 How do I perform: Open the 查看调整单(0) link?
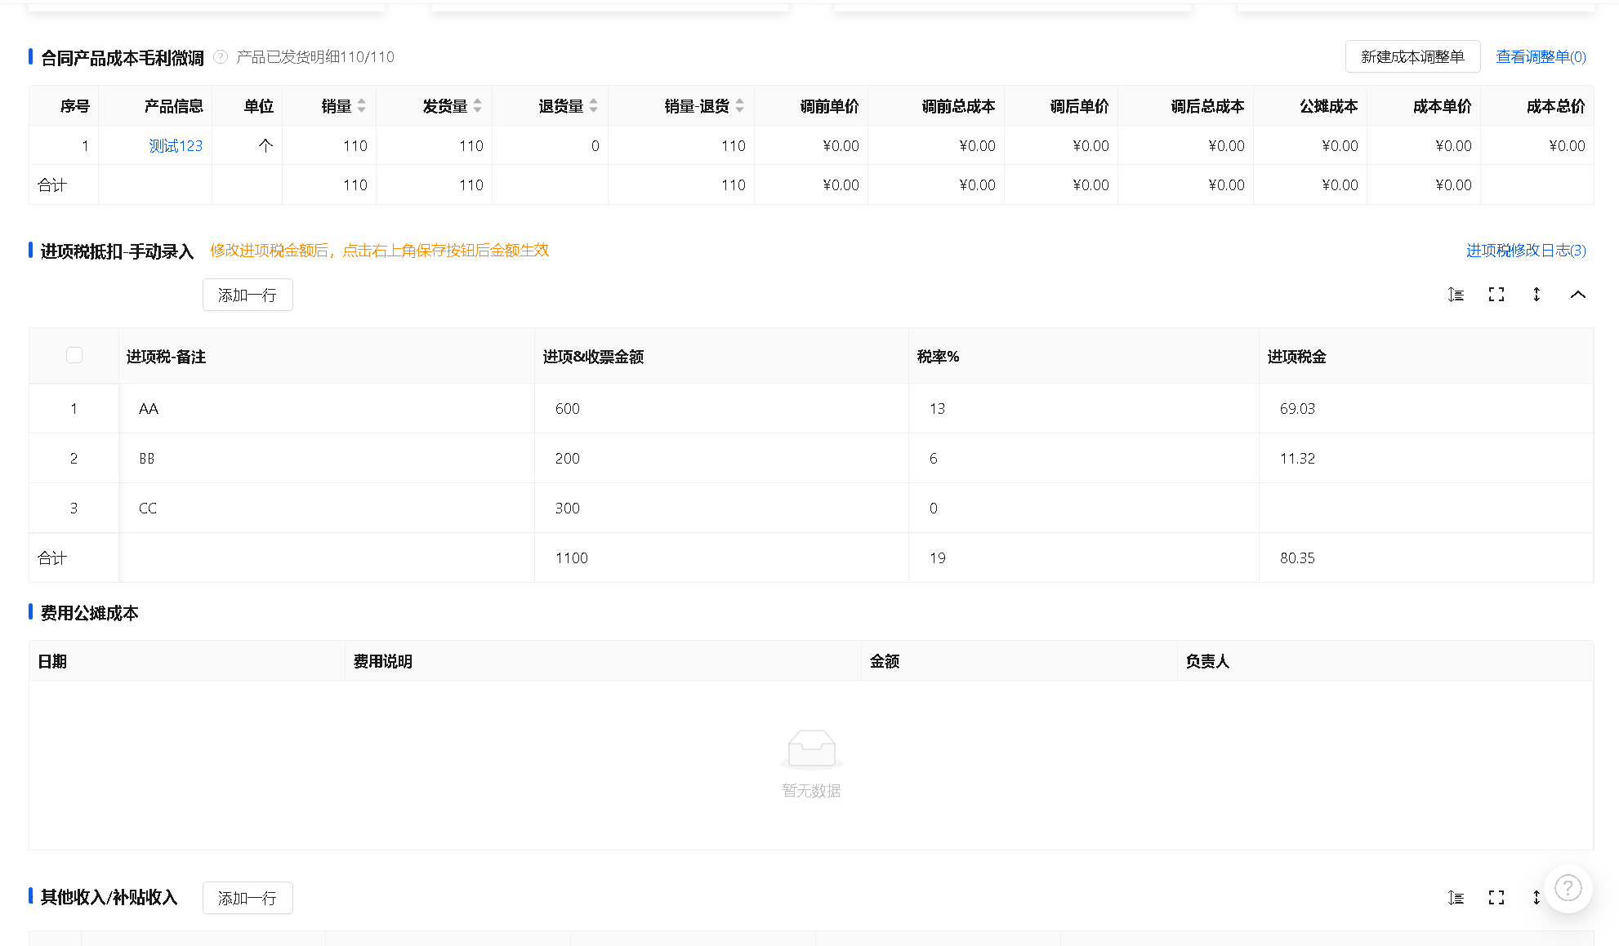point(1541,57)
